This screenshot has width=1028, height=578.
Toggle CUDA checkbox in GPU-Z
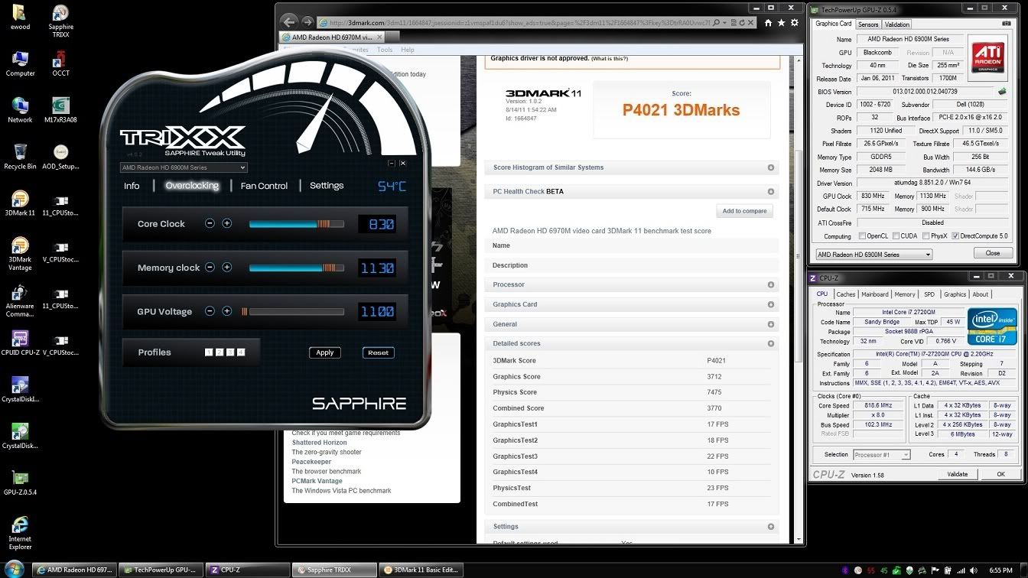tap(895, 236)
